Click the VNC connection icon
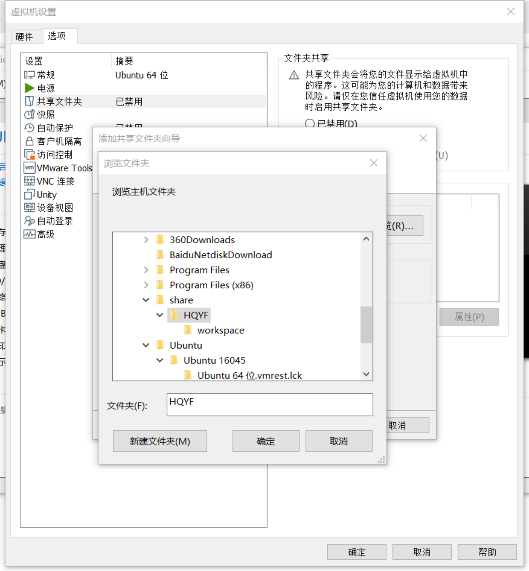The height and width of the screenshot is (571, 529). coord(29,181)
